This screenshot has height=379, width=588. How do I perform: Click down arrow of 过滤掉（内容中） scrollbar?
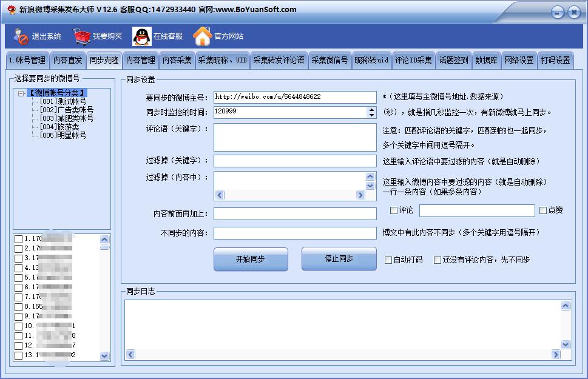point(370,186)
